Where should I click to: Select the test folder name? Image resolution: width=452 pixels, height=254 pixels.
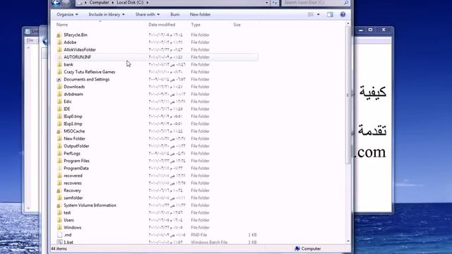tap(67, 213)
